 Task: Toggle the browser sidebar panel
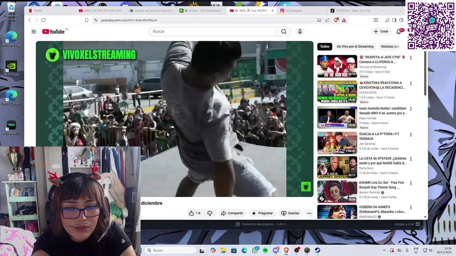tap(394, 20)
